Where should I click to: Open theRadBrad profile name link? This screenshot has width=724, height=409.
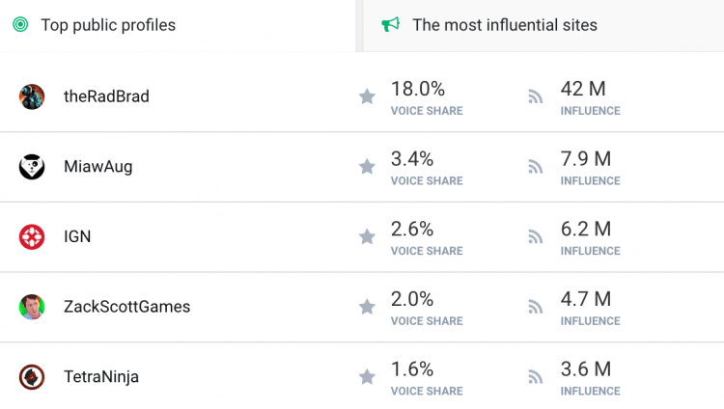(106, 96)
